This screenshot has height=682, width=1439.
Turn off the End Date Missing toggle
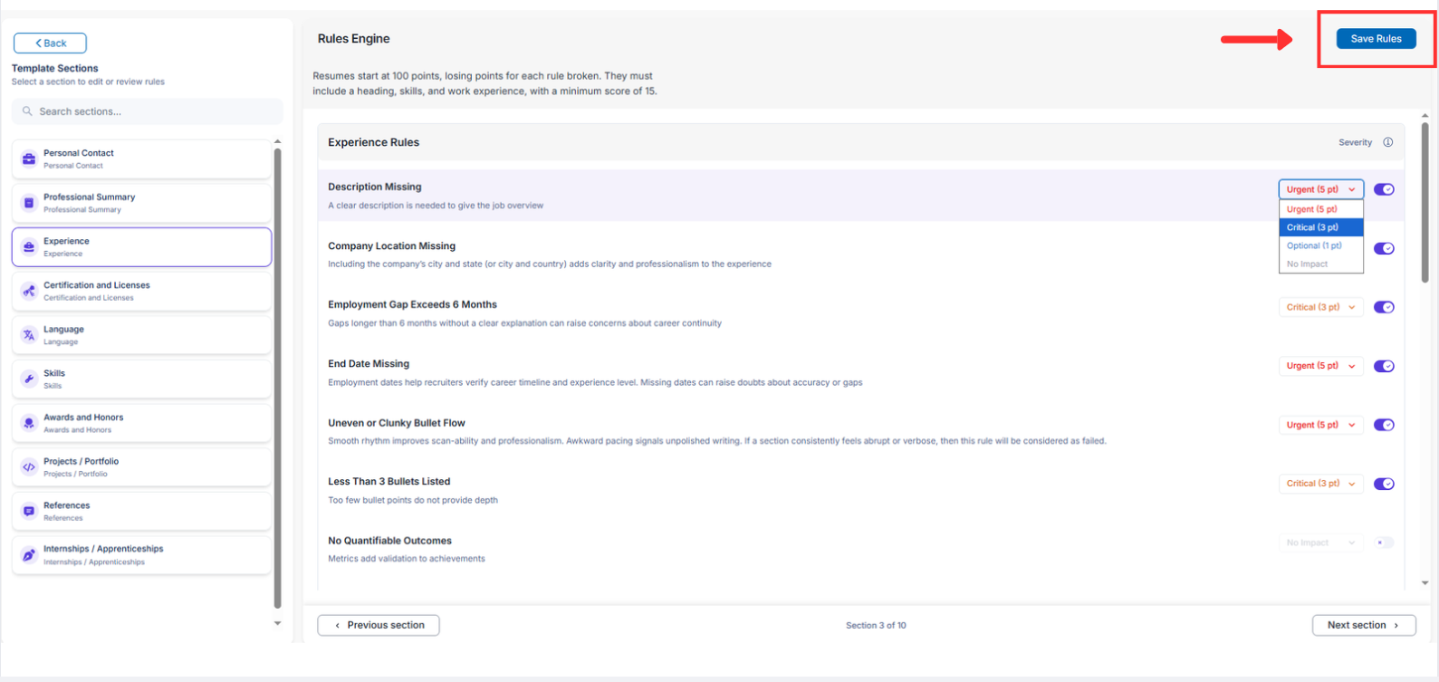(x=1384, y=366)
